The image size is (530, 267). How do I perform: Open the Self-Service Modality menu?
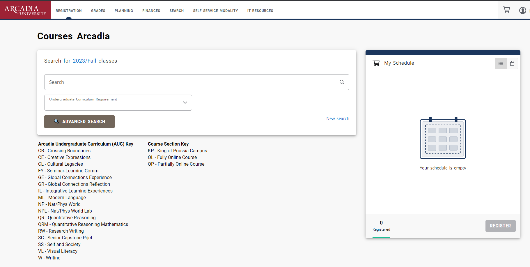pyautogui.click(x=215, y=11)
